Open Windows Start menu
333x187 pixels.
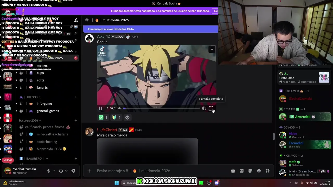pos(117,183)
